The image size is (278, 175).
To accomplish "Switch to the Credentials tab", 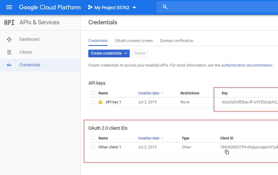I will click(x=98, y=41).
